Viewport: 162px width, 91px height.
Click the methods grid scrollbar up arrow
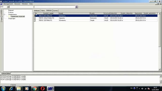[159, 13]
